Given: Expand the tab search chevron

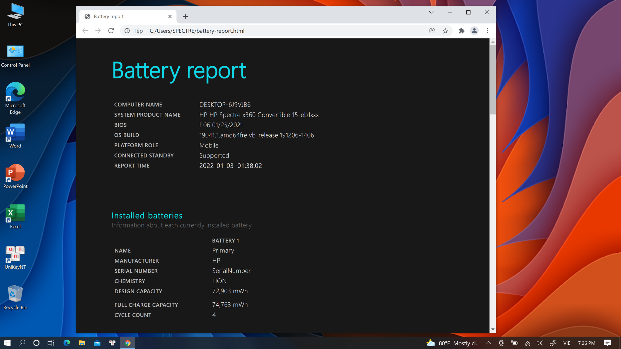Looking at the screenshot, I should [x=431, y=12].
